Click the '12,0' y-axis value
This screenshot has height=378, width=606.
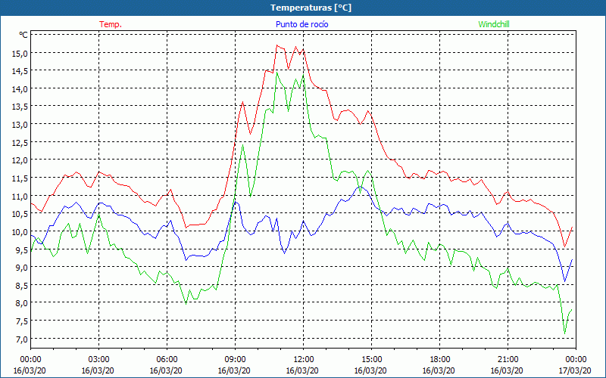click(20, 160)
